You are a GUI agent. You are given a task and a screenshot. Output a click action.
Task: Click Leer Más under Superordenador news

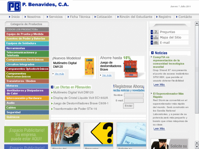pos(159,128)
